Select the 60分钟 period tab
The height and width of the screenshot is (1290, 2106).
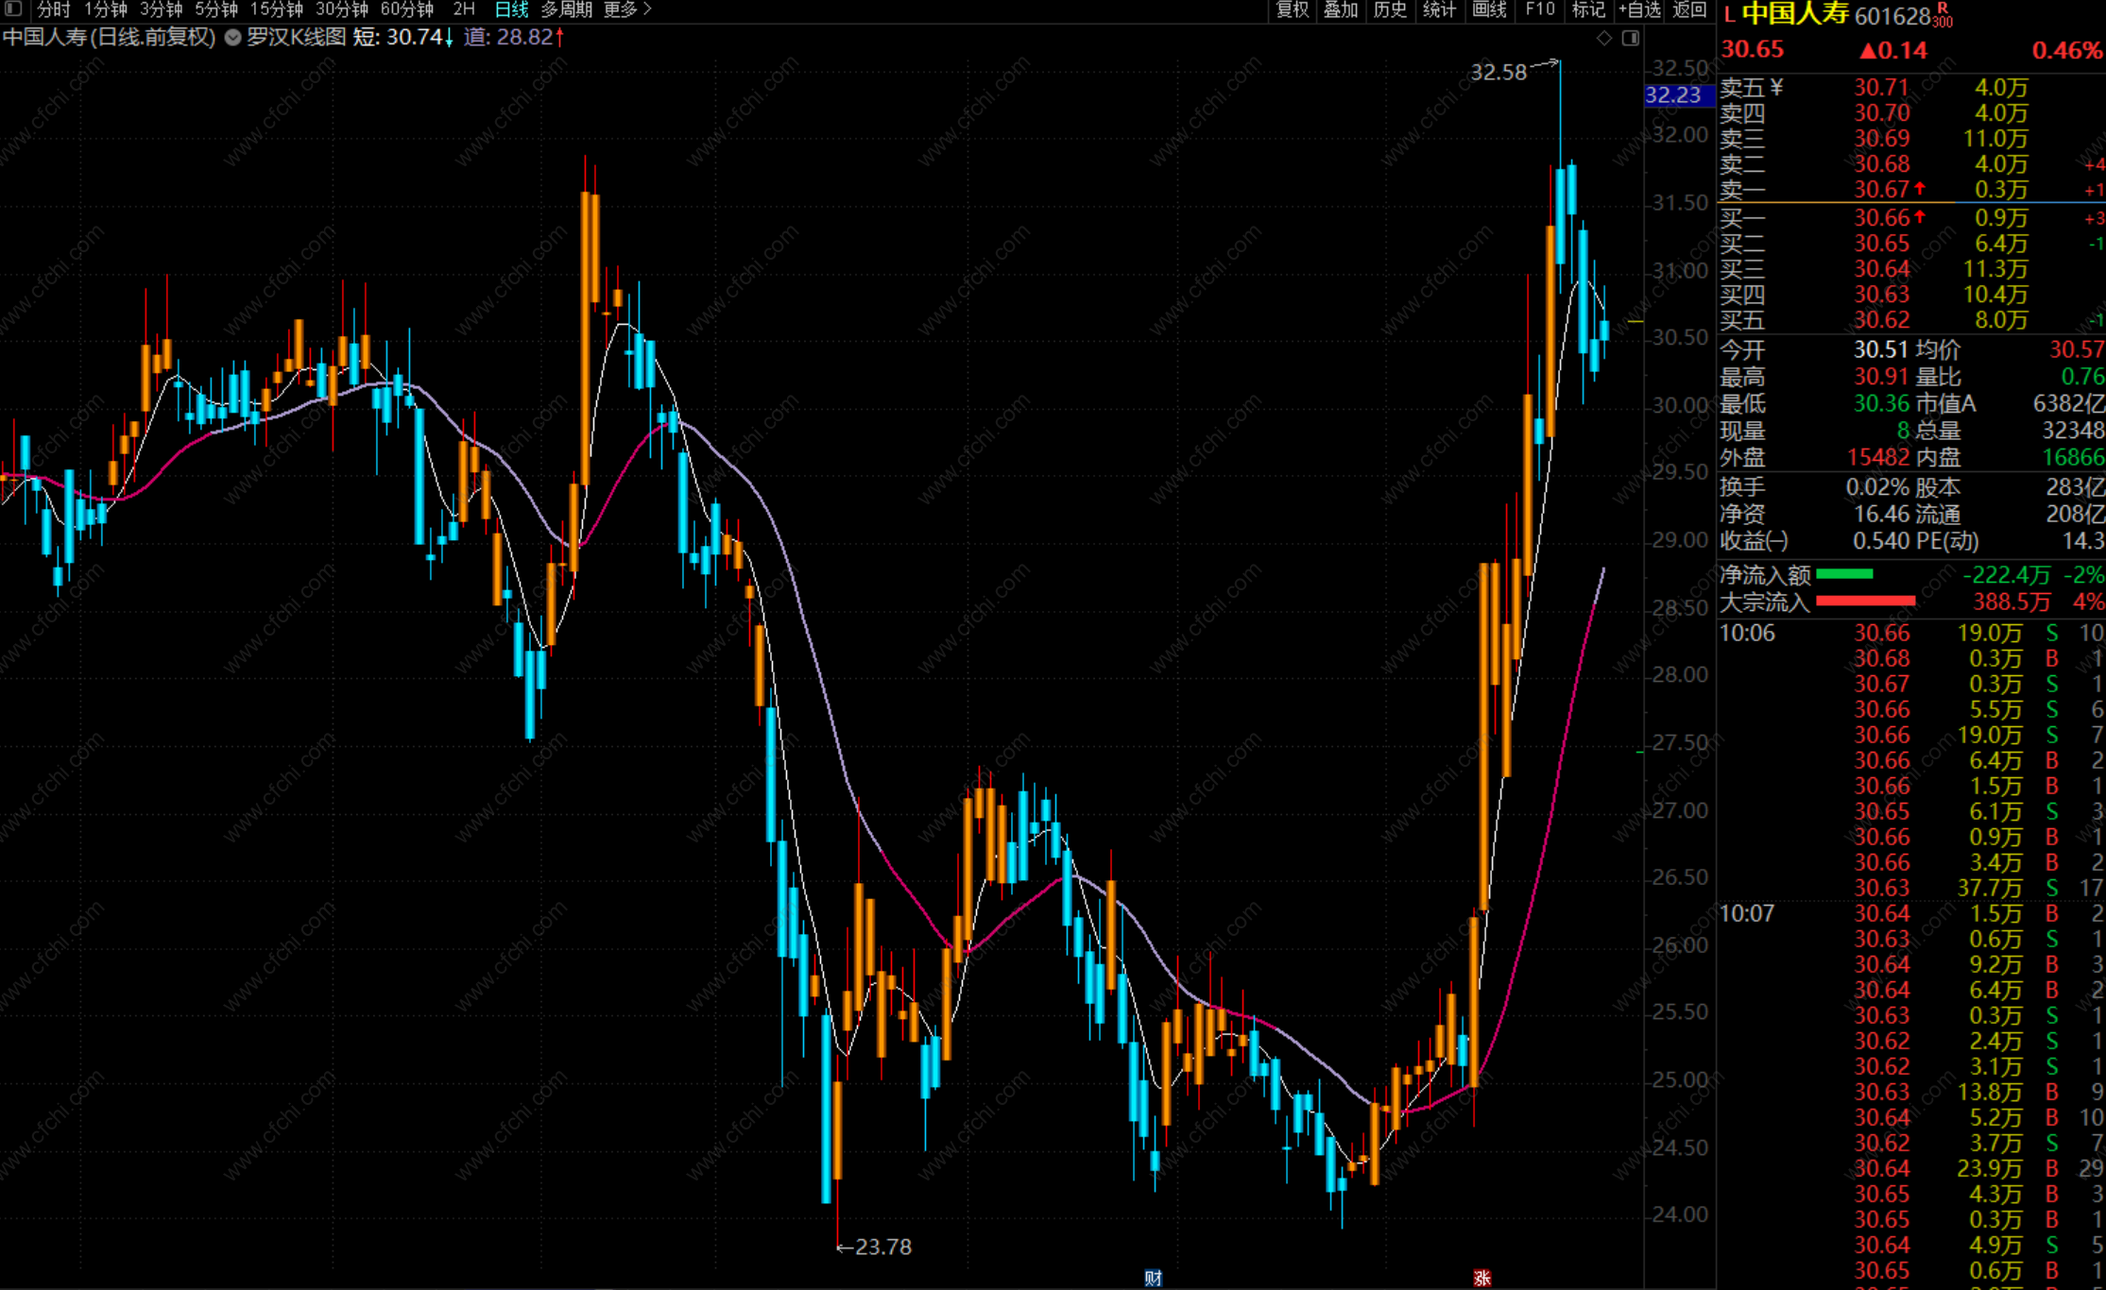[406, 9]
